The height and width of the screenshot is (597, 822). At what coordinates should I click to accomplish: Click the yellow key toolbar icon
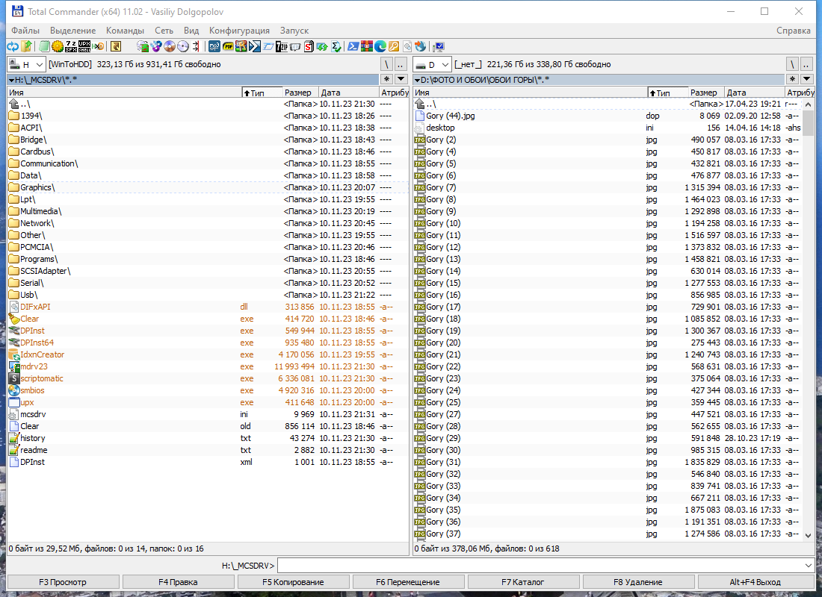(394, 46)
